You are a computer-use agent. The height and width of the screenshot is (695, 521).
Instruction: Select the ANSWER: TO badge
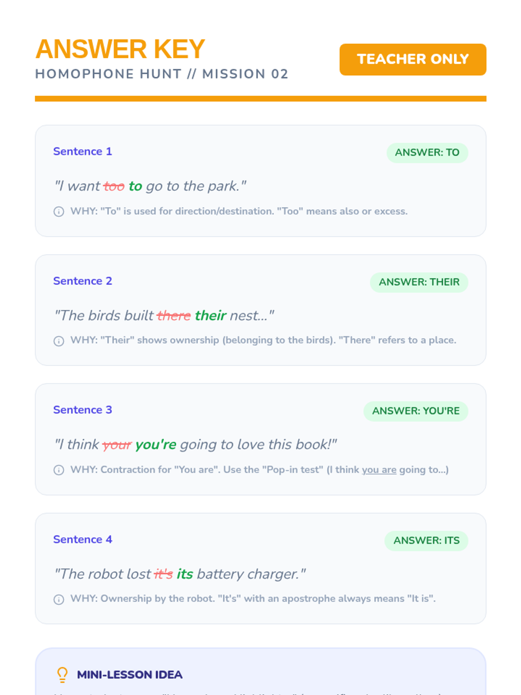(x=427, y=152)
